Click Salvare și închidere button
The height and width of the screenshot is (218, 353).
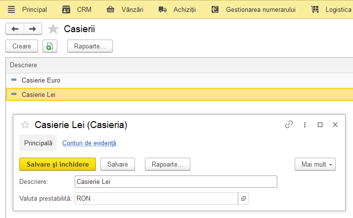[x=58, y=164]
